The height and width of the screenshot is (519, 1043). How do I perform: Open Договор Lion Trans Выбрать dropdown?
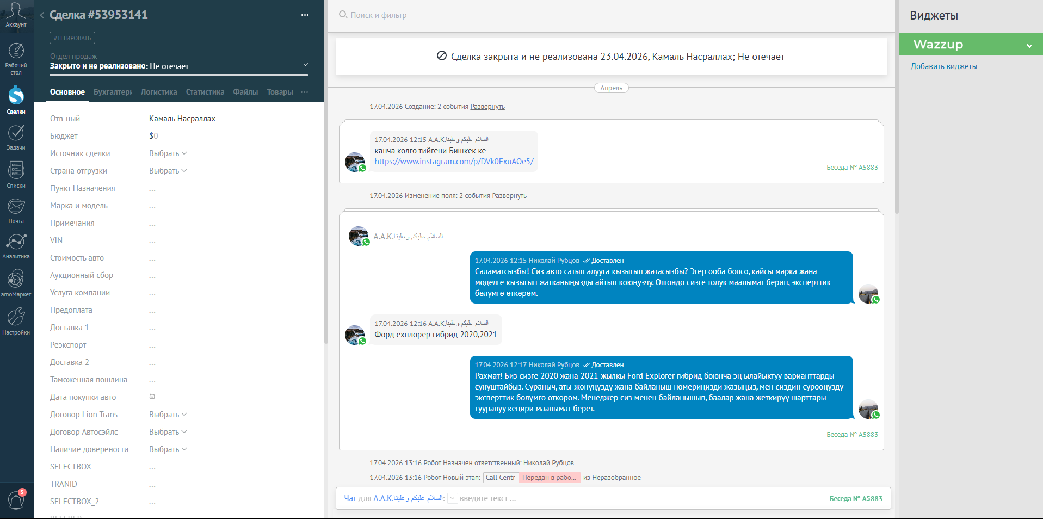point(168,415)
